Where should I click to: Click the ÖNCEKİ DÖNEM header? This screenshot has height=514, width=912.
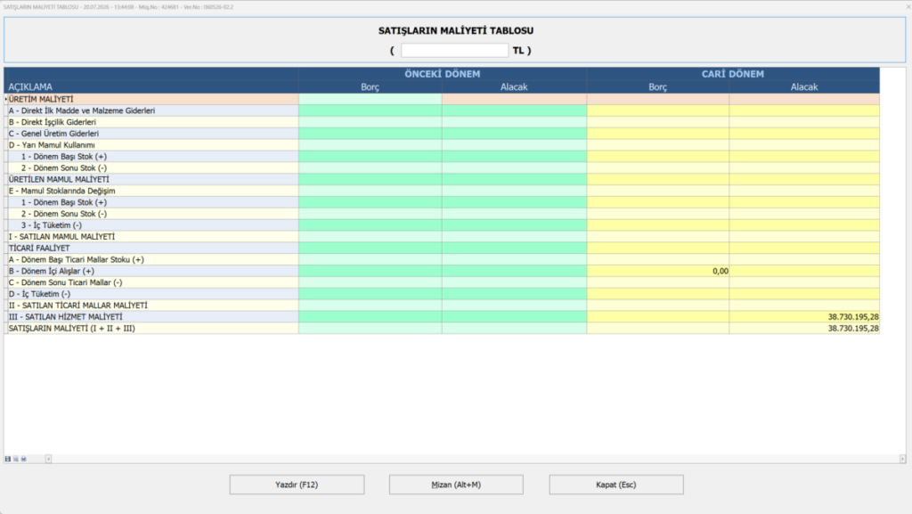click(442, 74)
